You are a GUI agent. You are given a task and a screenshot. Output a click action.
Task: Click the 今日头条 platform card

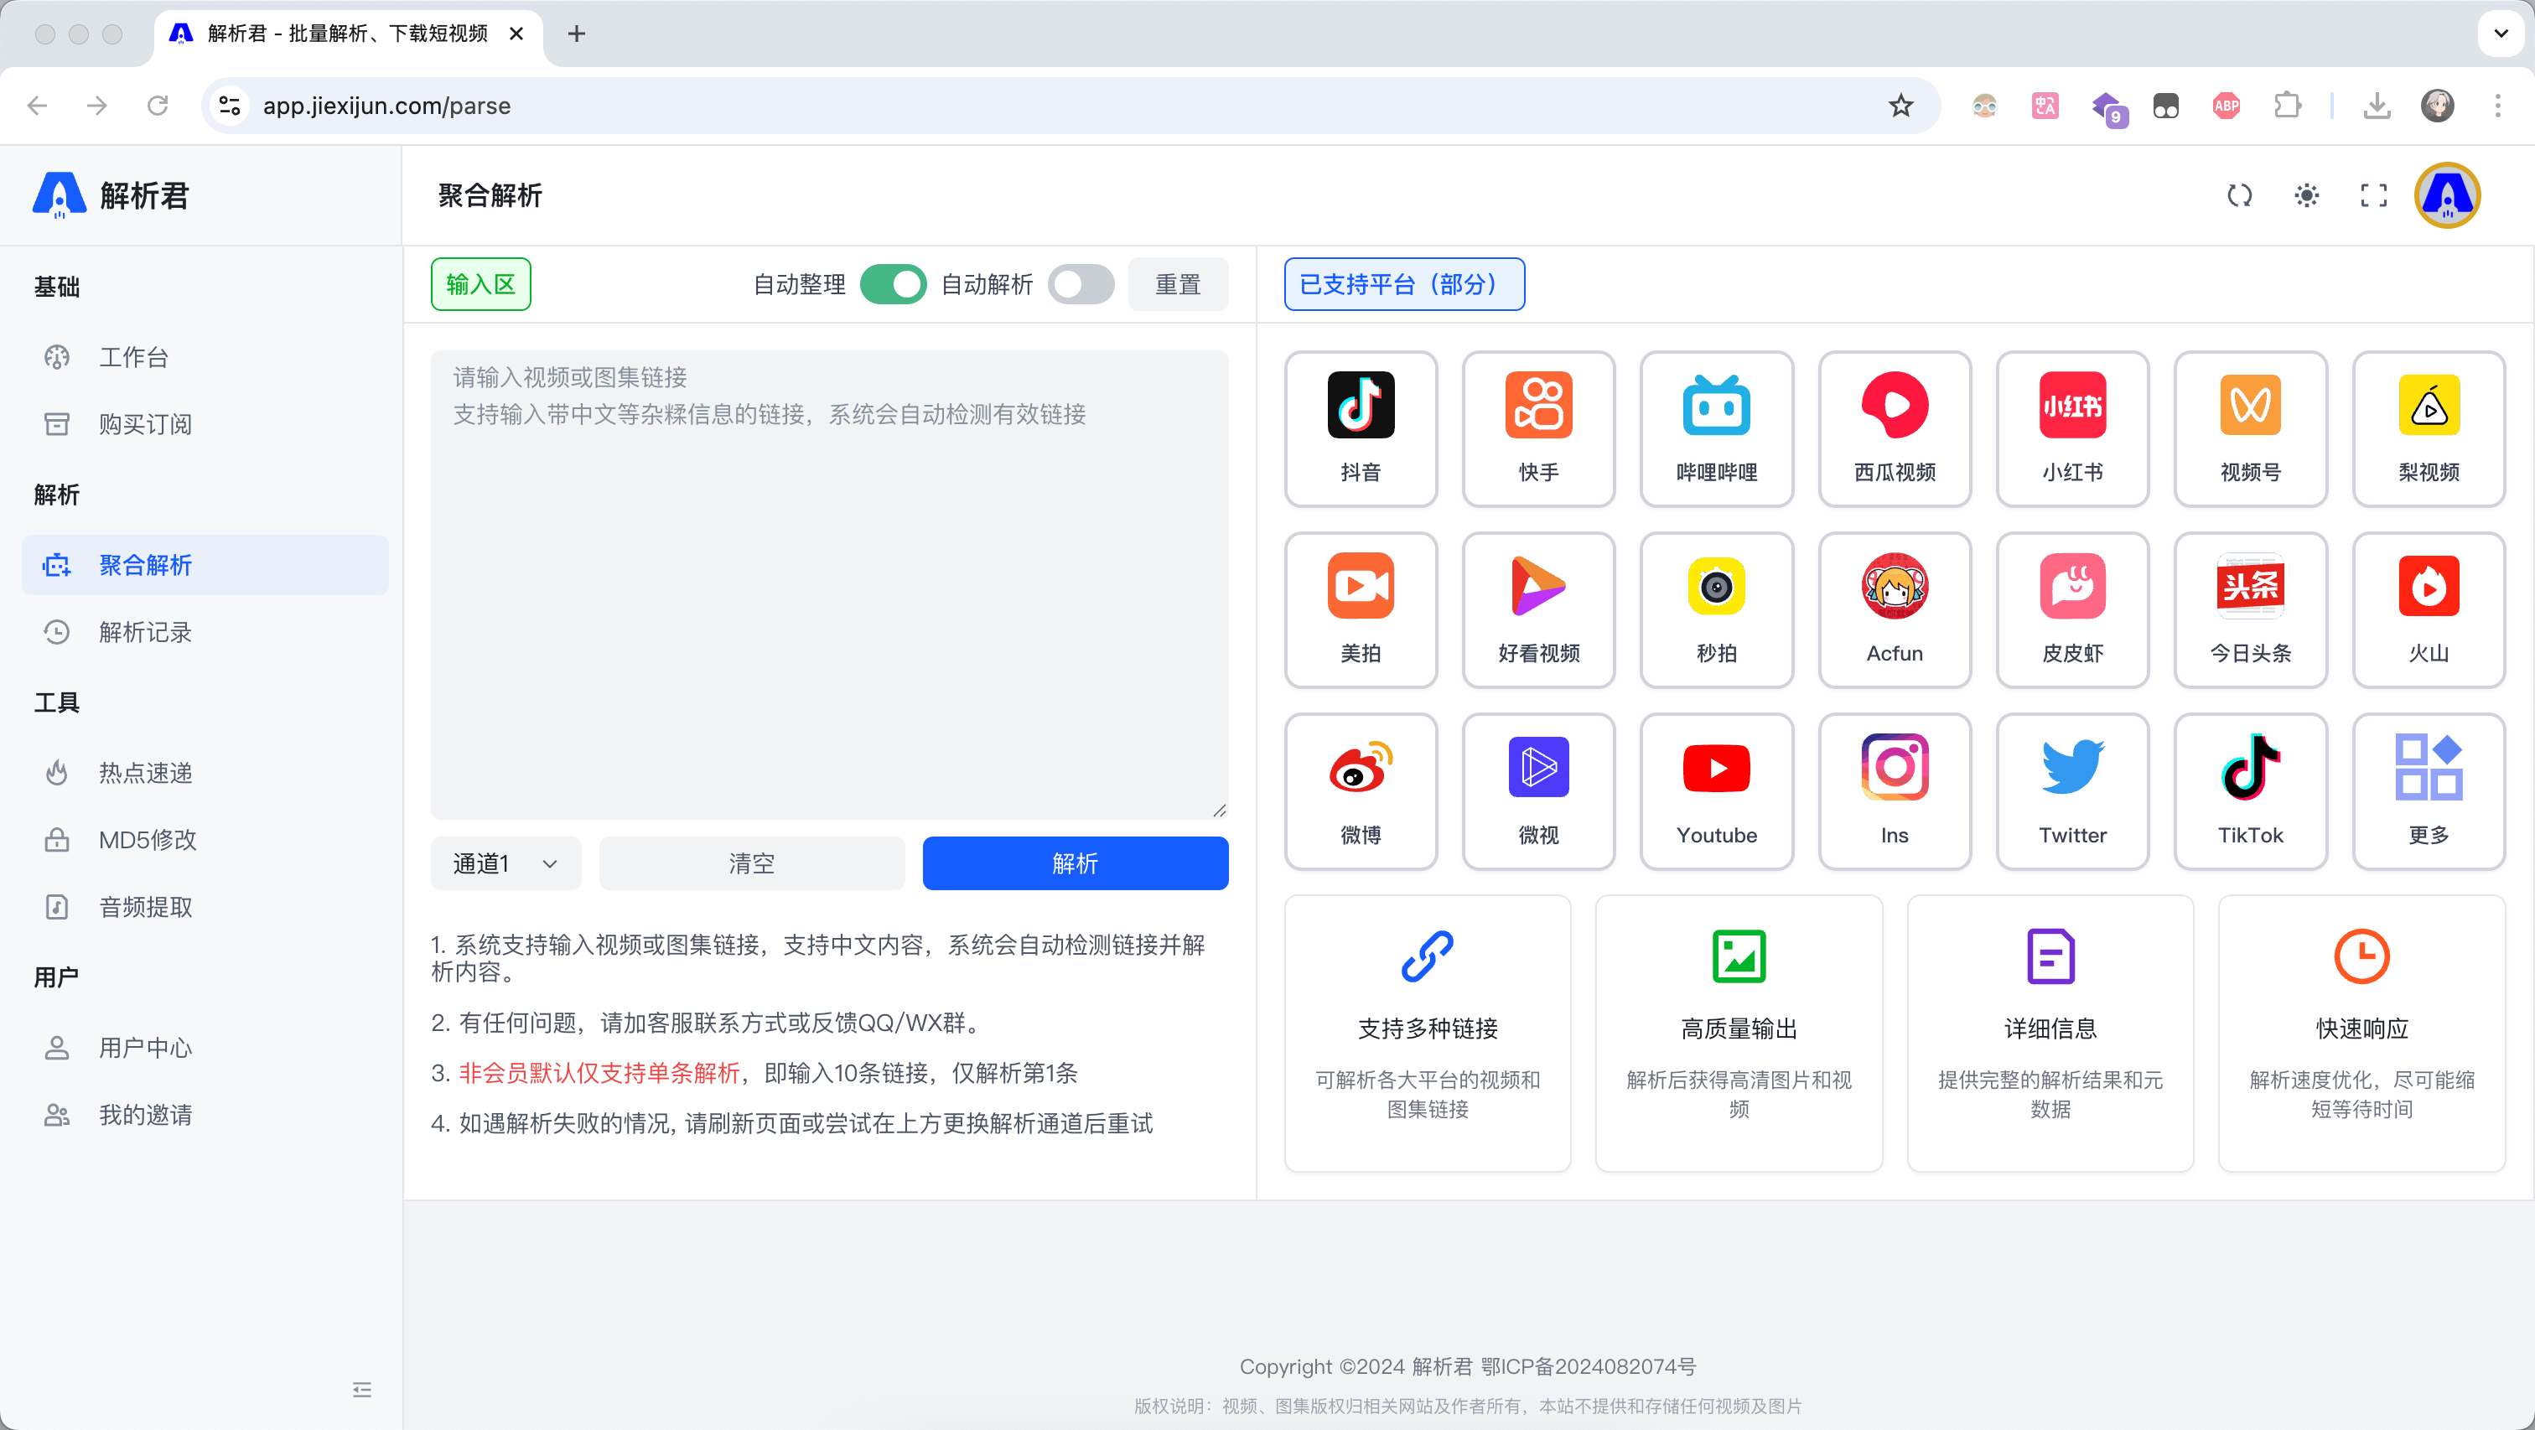(x=2251, y=610)
